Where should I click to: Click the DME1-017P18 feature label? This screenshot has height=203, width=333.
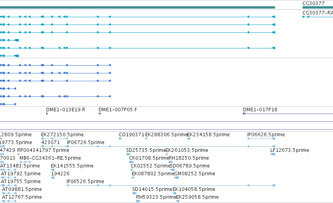[x=260, y=110]
